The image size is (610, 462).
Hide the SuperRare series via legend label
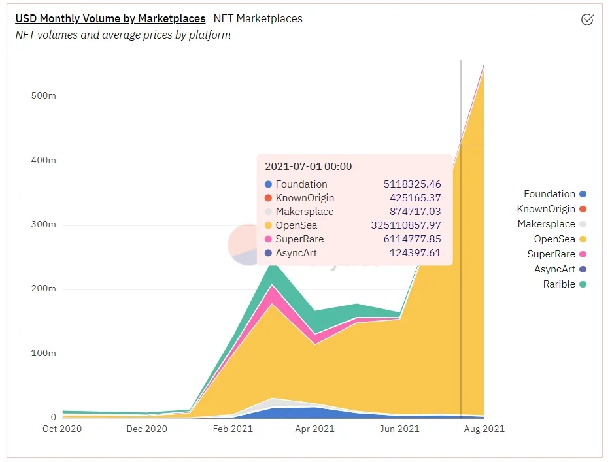point(551,254)
